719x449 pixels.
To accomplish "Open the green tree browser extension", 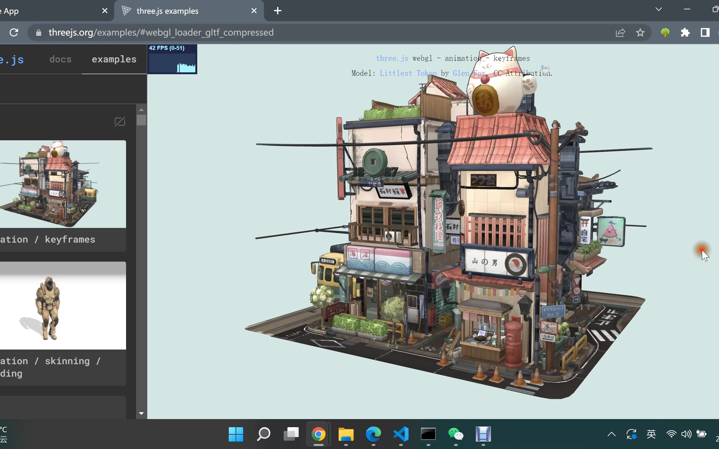I will [665, 32].
